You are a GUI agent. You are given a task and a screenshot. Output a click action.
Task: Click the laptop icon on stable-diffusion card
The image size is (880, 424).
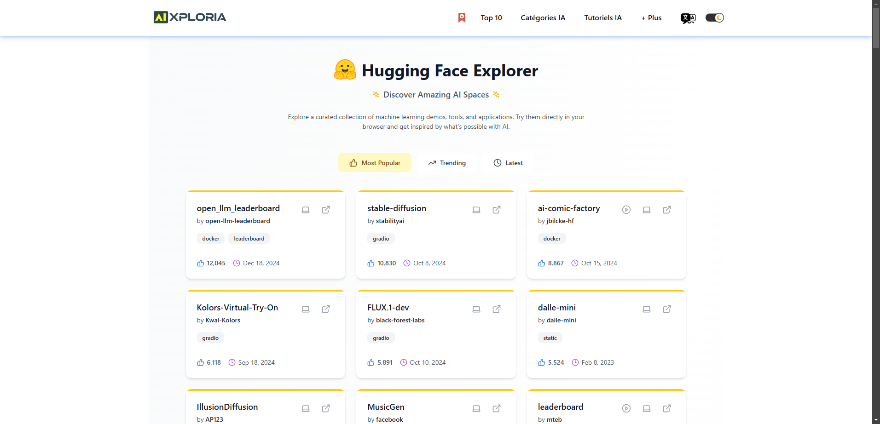(476, 210)
